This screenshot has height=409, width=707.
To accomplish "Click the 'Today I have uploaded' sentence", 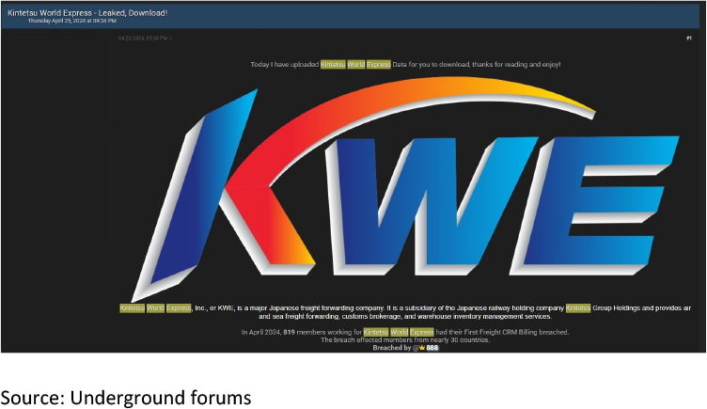I will 405,65.
